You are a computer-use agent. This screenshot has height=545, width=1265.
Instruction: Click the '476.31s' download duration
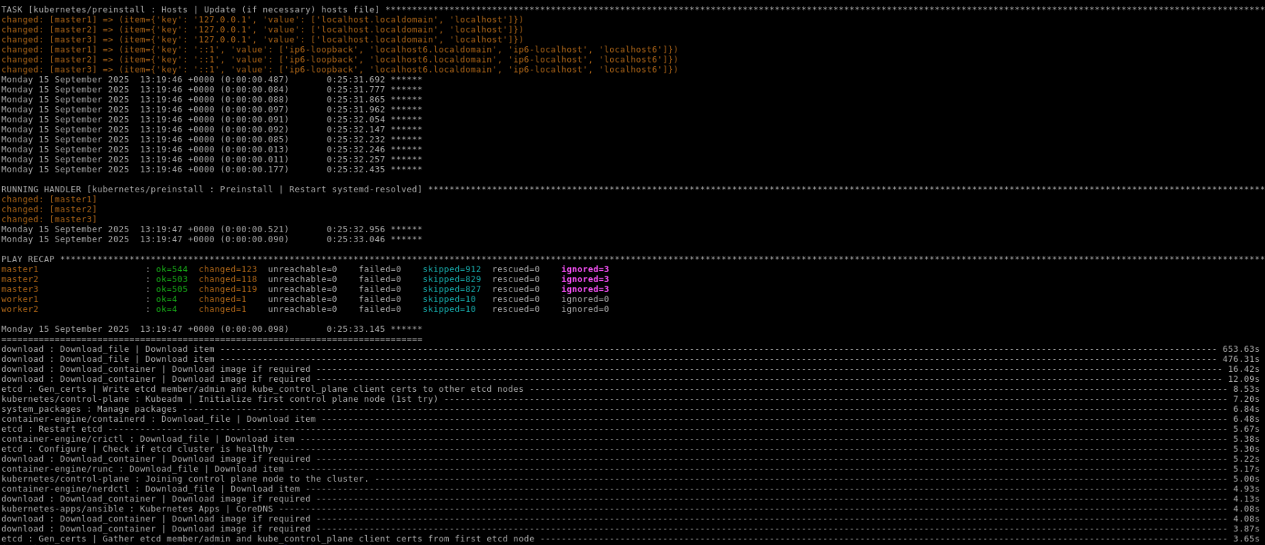click(1241, 359)
